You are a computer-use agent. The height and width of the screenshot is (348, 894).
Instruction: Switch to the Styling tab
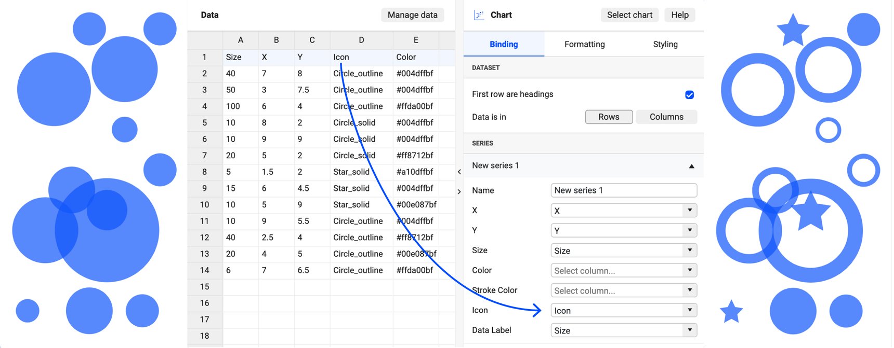pyautogui.click(x=665, y=44)
